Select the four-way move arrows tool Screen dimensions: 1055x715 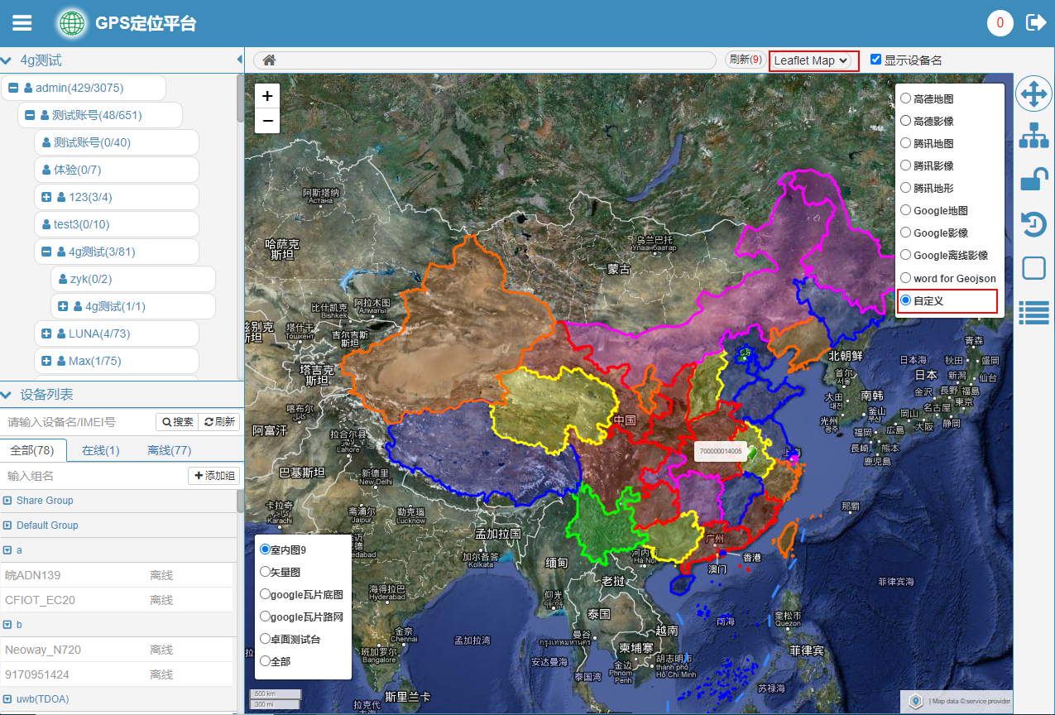point(1033,94)
